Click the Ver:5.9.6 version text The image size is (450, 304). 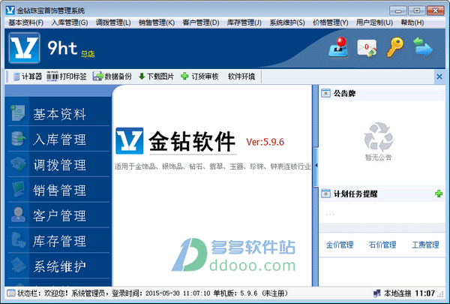coord(265,142)
